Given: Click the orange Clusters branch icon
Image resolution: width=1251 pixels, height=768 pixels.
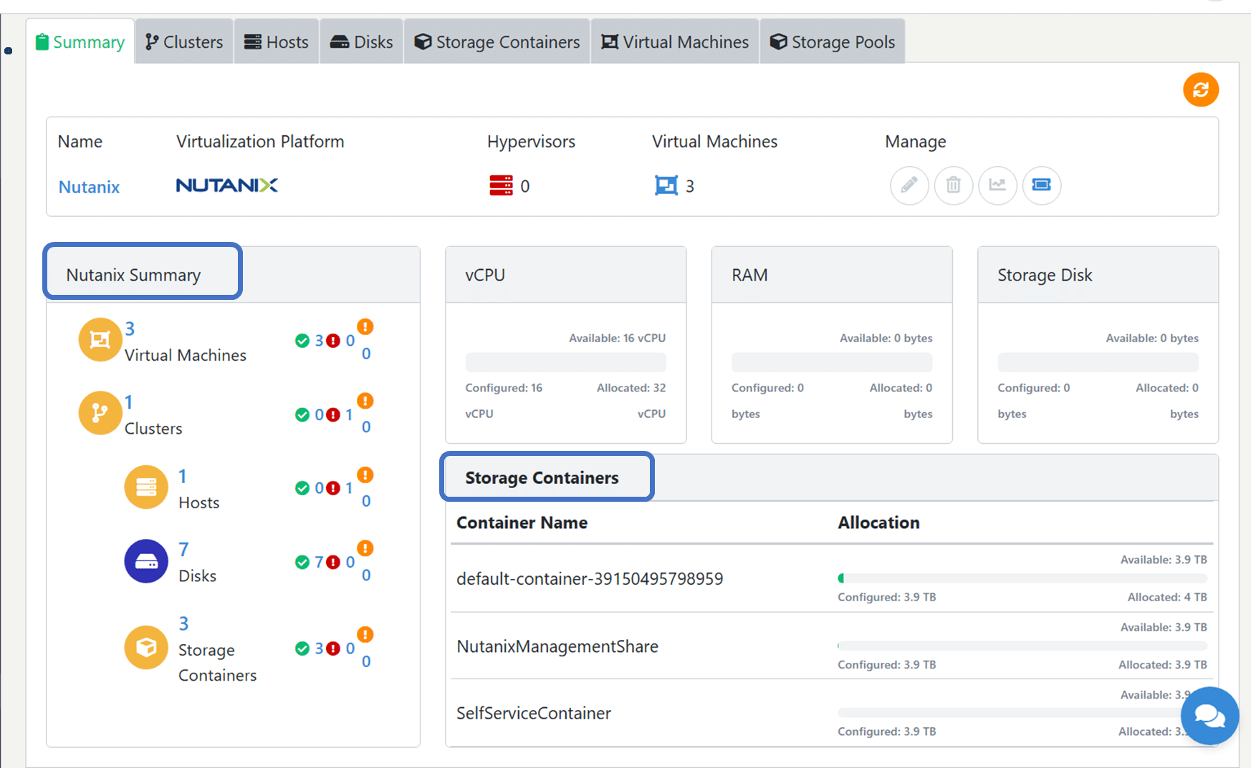Looking at the screenshot, I should point(100,413).
